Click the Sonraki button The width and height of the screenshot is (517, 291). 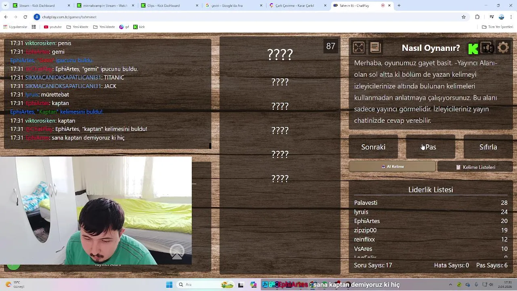(x=373, y=147)
